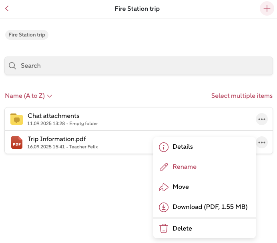Click the Fire Station trip breadcrumb chip
The image size is (277, 243).
pos(27,35)
